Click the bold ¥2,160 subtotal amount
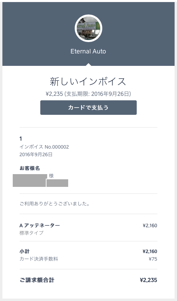This screenshot has width=177, height=301. point(150,251)
